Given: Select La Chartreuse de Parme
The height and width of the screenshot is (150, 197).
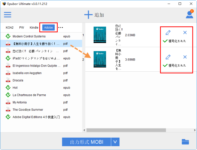Looking at the screenshot, I should [41, 95].
